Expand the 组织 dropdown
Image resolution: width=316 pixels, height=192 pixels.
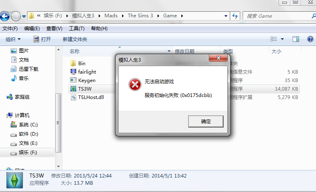[x=13, y=39]
